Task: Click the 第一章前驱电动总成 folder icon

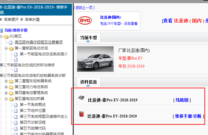Action: [x=11, y=49]
